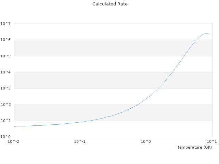Click the blue curve's leftmost starting point

click(x=14, y=126)
